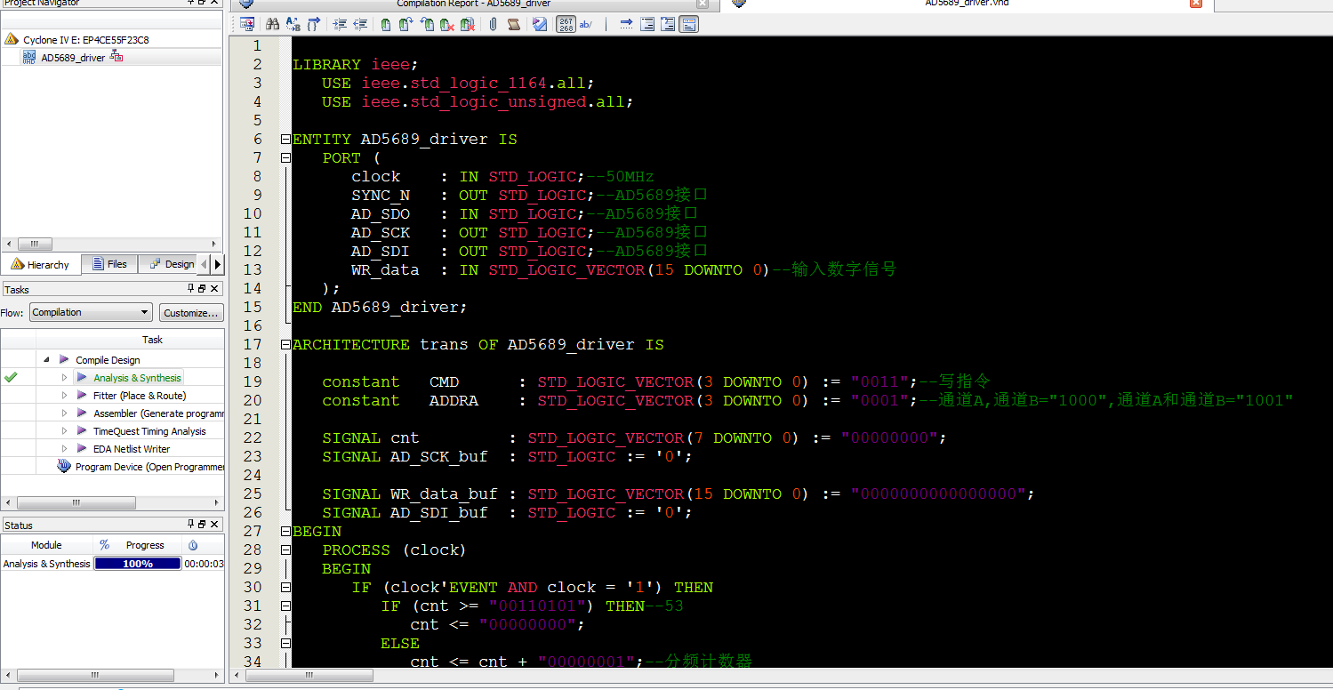1333x690 pixels.
Task: Decrease indent of selected code
Action: [360, 24]
